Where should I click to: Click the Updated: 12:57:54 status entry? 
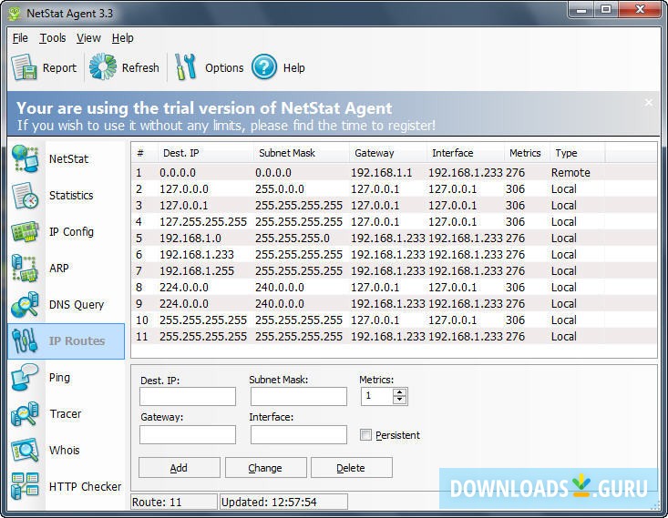click(x=283, y=502)
